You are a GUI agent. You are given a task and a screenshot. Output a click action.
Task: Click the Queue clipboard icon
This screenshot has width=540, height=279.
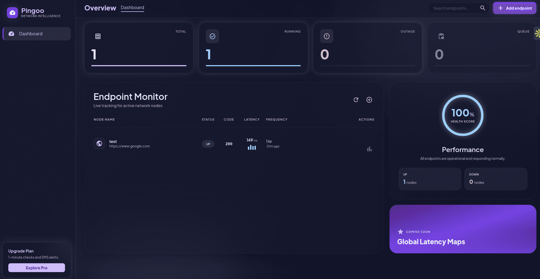click(x=441, y=36)
